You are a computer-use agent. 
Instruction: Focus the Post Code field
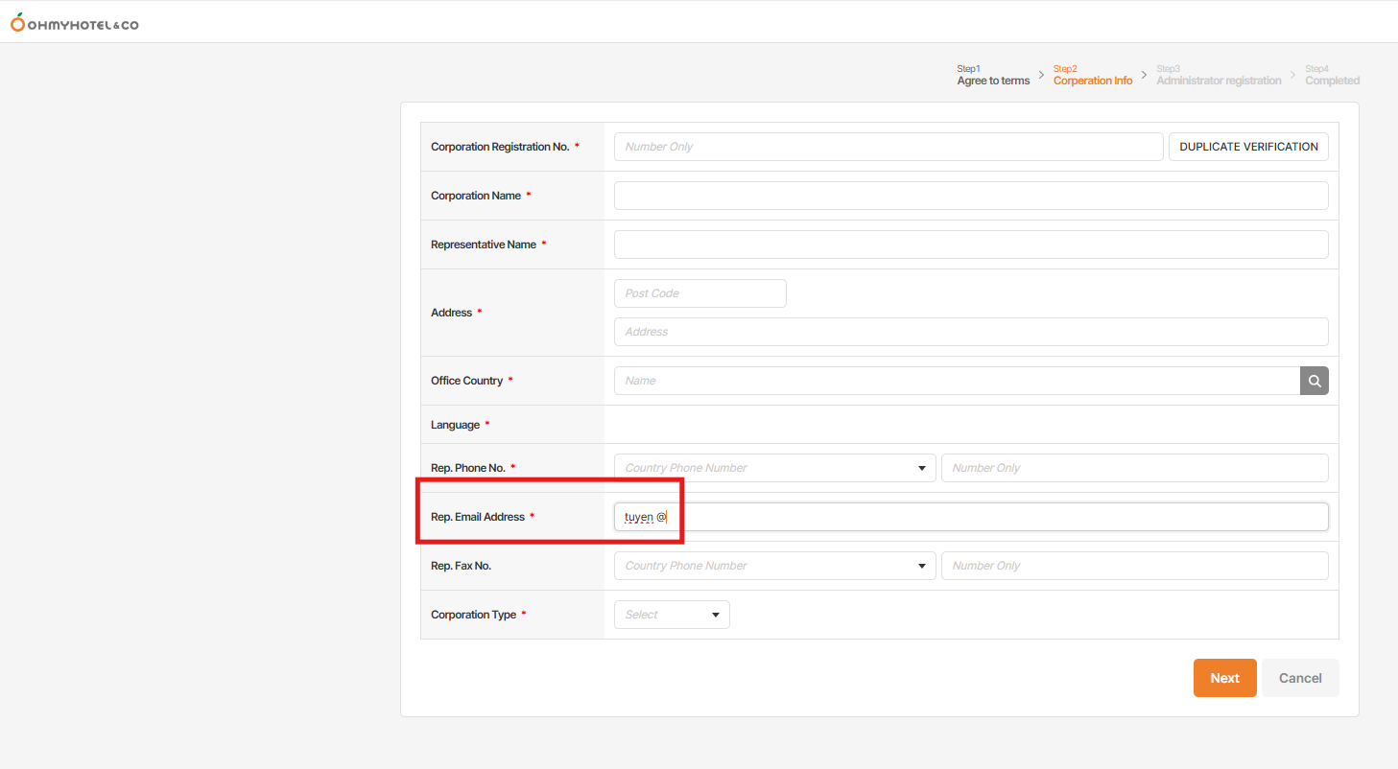coord(700,293)
